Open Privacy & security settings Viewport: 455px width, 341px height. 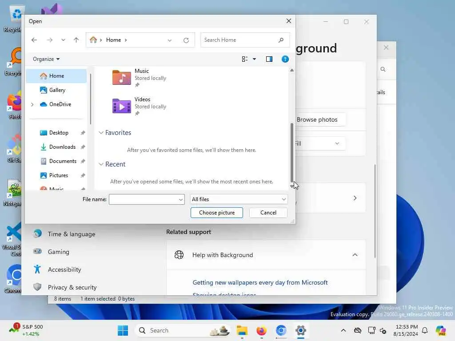(x=72, y=287)
